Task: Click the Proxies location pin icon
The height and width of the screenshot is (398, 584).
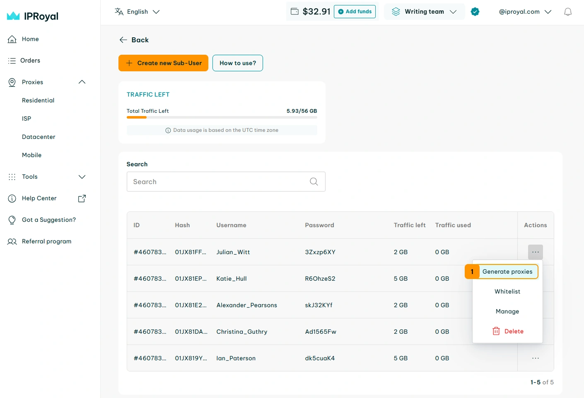Action: point(12,82)
